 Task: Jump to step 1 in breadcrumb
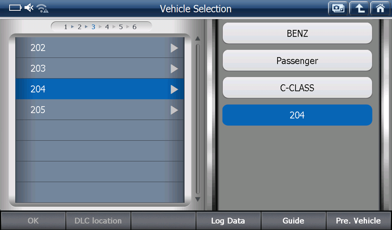coord(66,27)
